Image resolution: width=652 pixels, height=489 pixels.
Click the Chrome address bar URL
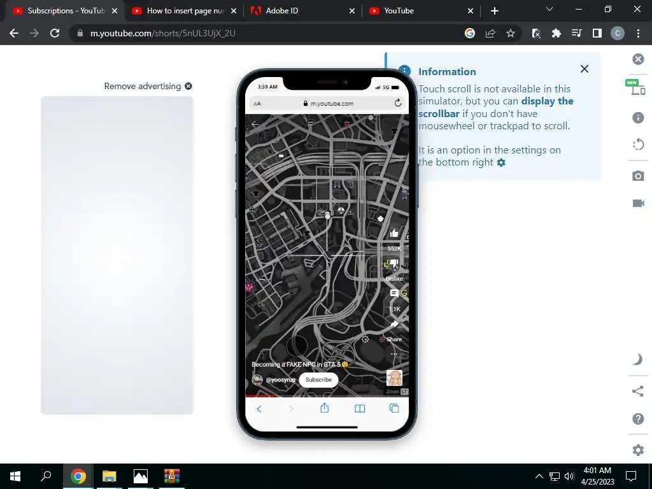pyautogui.click(x=162, y=33)
